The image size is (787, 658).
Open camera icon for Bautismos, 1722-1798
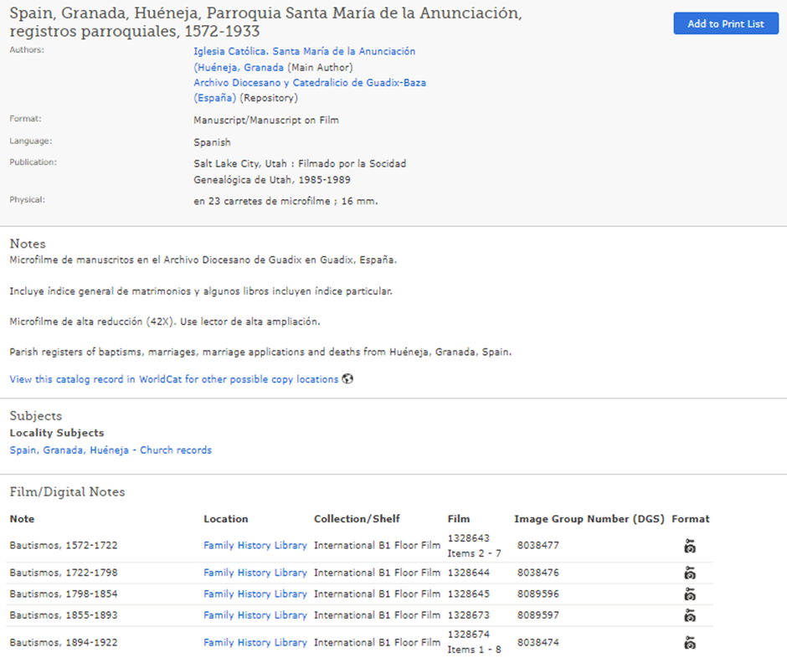point(689,573)
